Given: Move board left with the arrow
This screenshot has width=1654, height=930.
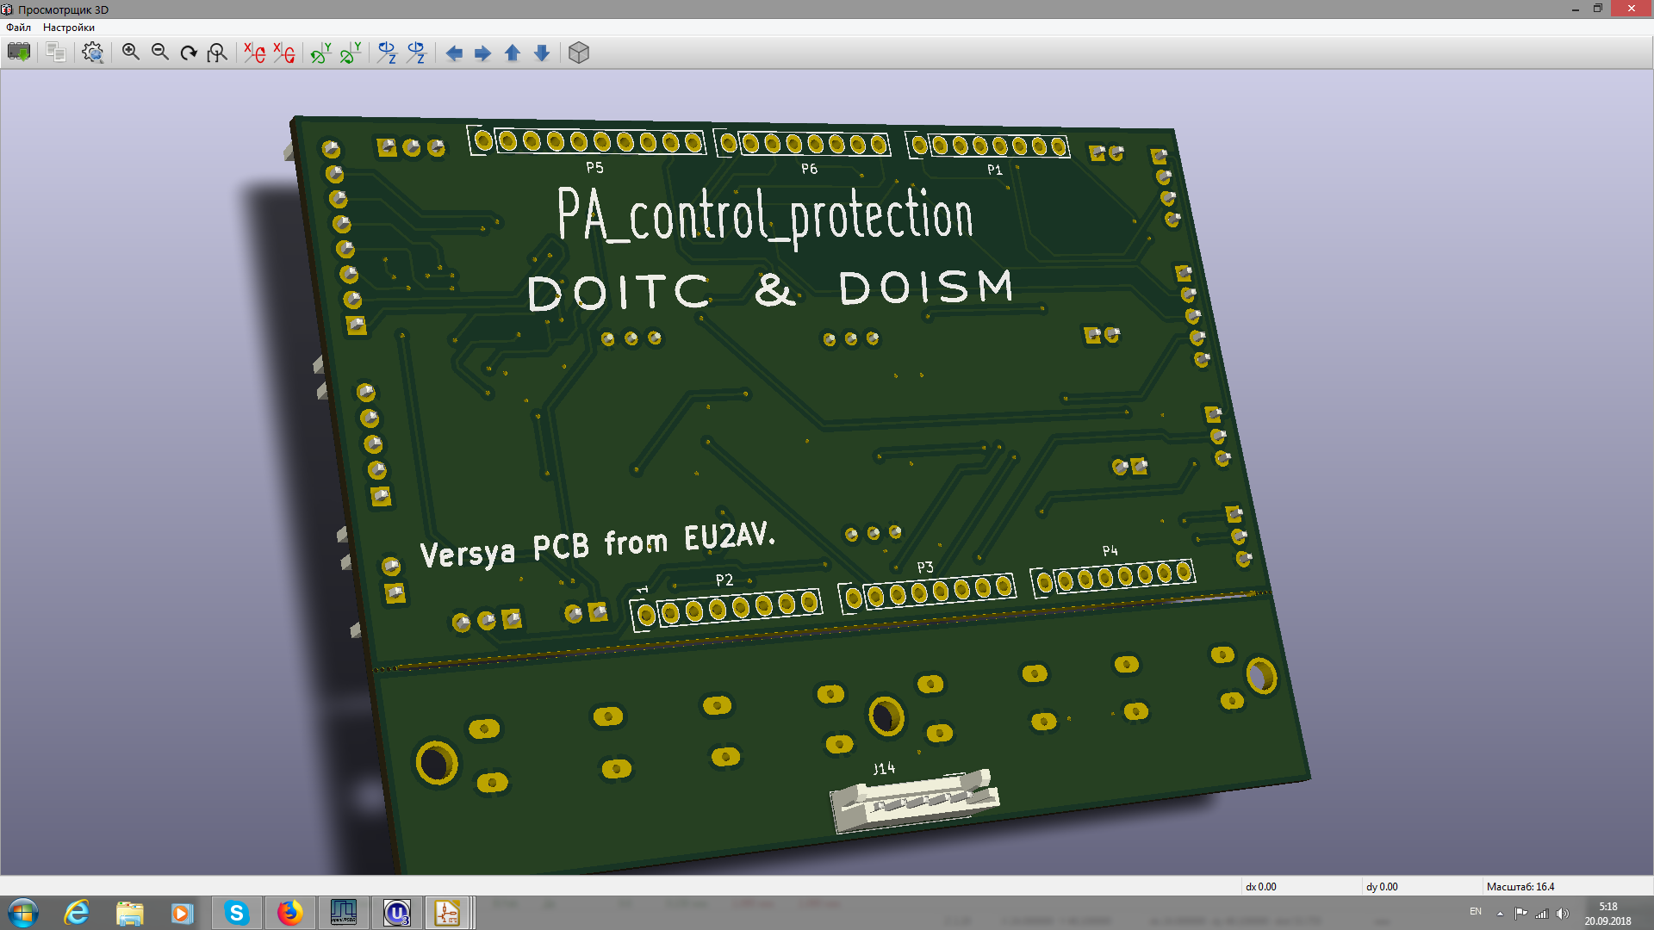Looking at the screenshot, I should 454,53.
